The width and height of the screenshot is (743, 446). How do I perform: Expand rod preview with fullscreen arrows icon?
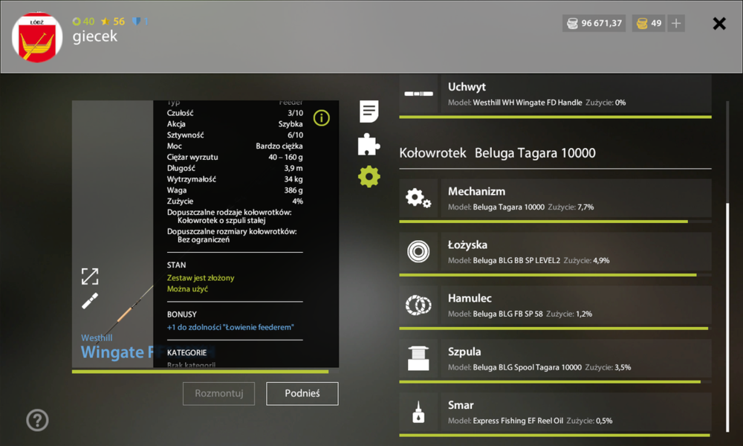click(90, 277)
